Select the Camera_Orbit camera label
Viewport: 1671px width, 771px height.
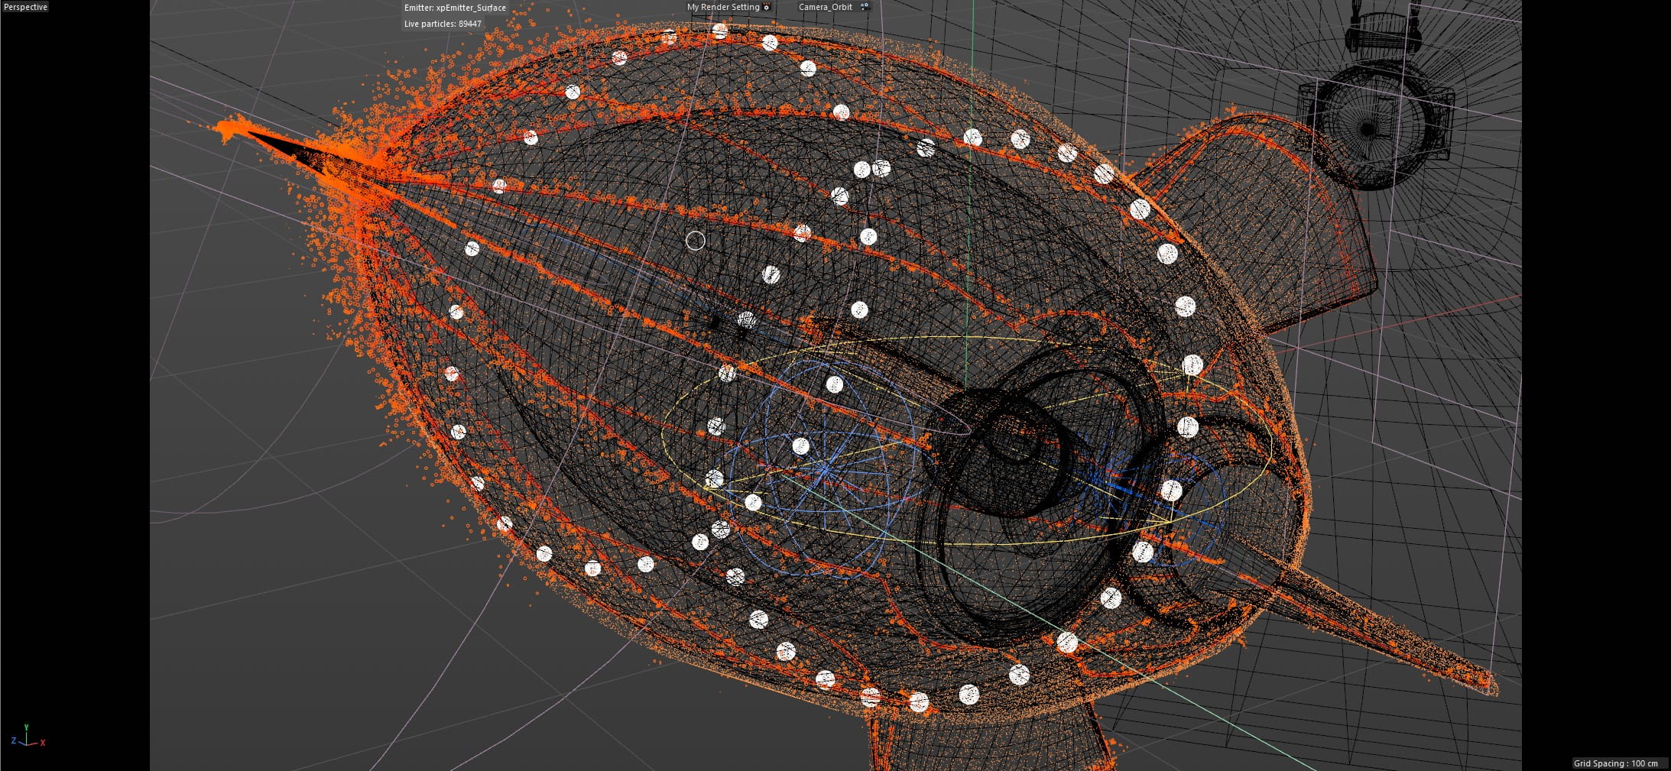click(825, 7)
